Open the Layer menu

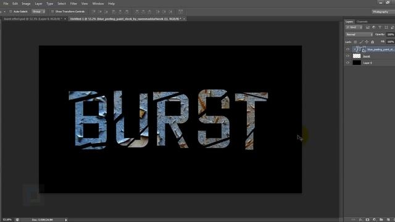38,4
